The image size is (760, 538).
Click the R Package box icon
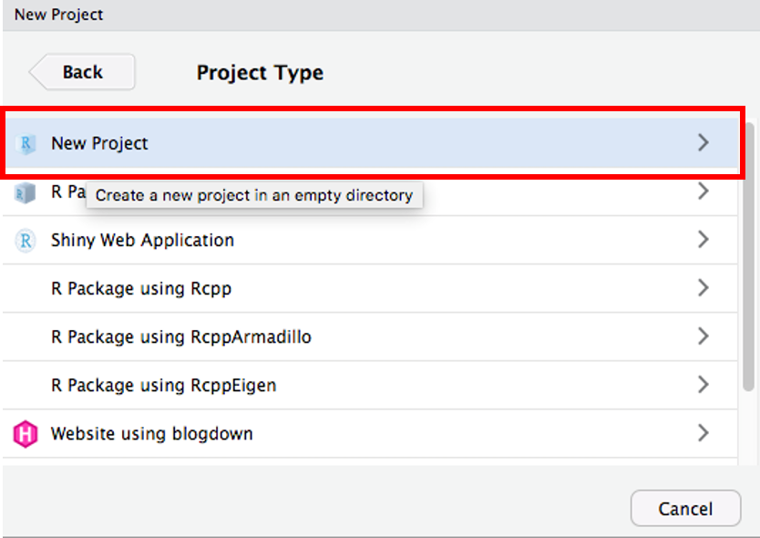[26, 191]
